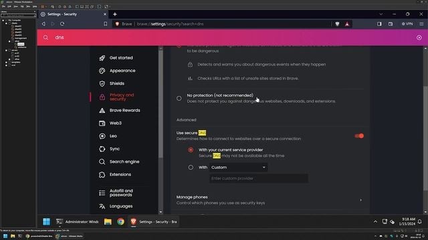Click the VPN button in the toolbar
The image size is (428, 240).
[x=407, y=24]
